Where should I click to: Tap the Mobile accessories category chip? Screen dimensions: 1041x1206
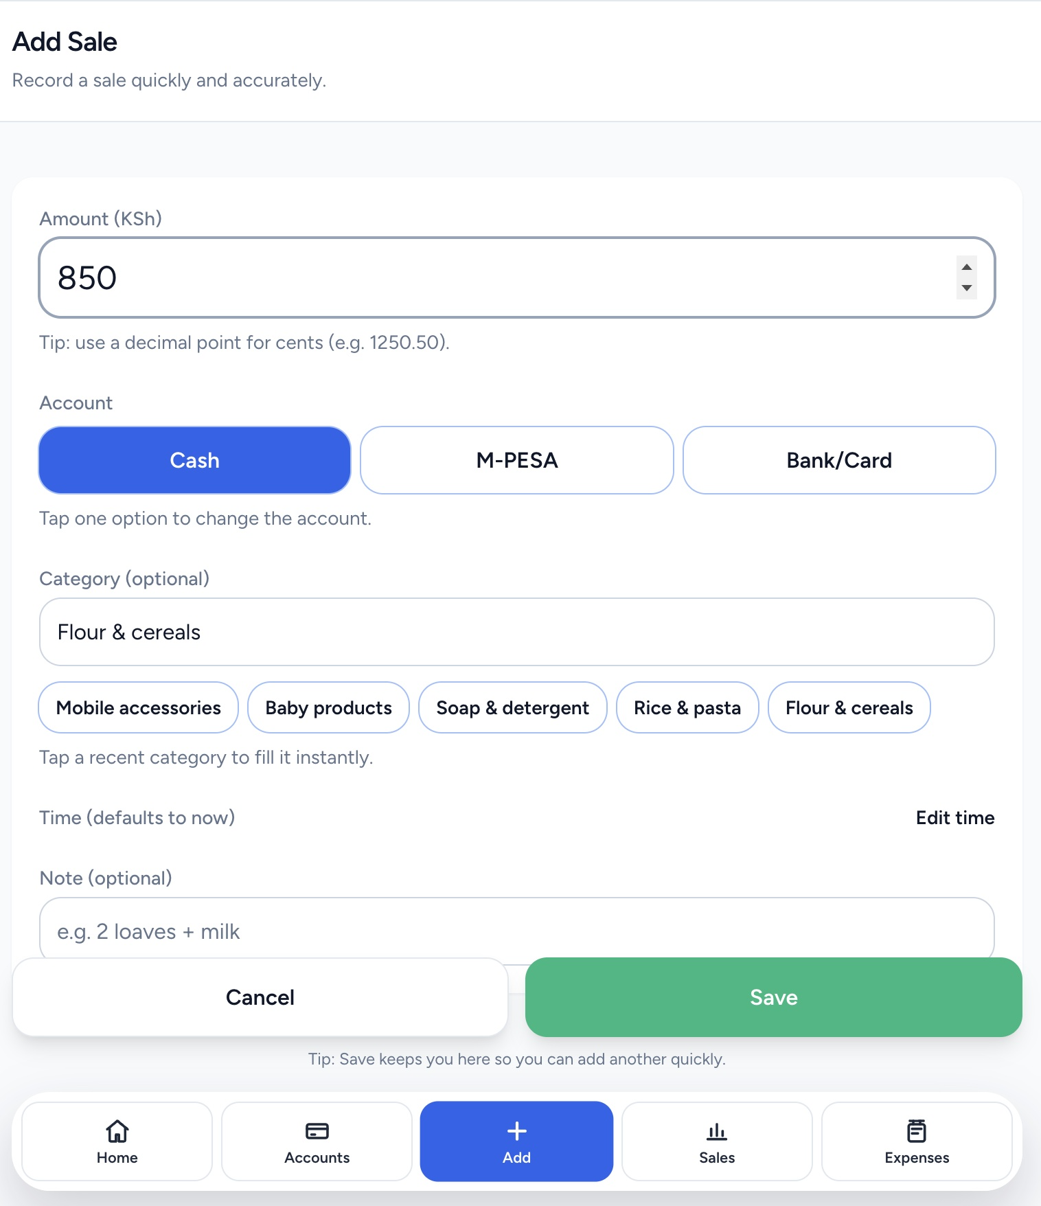(x=138, y=707)
